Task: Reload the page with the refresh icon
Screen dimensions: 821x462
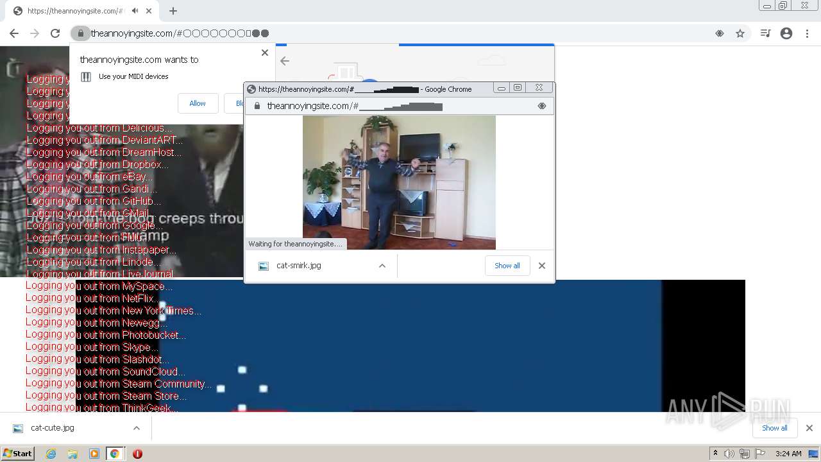Action: [x=55, y=33]
